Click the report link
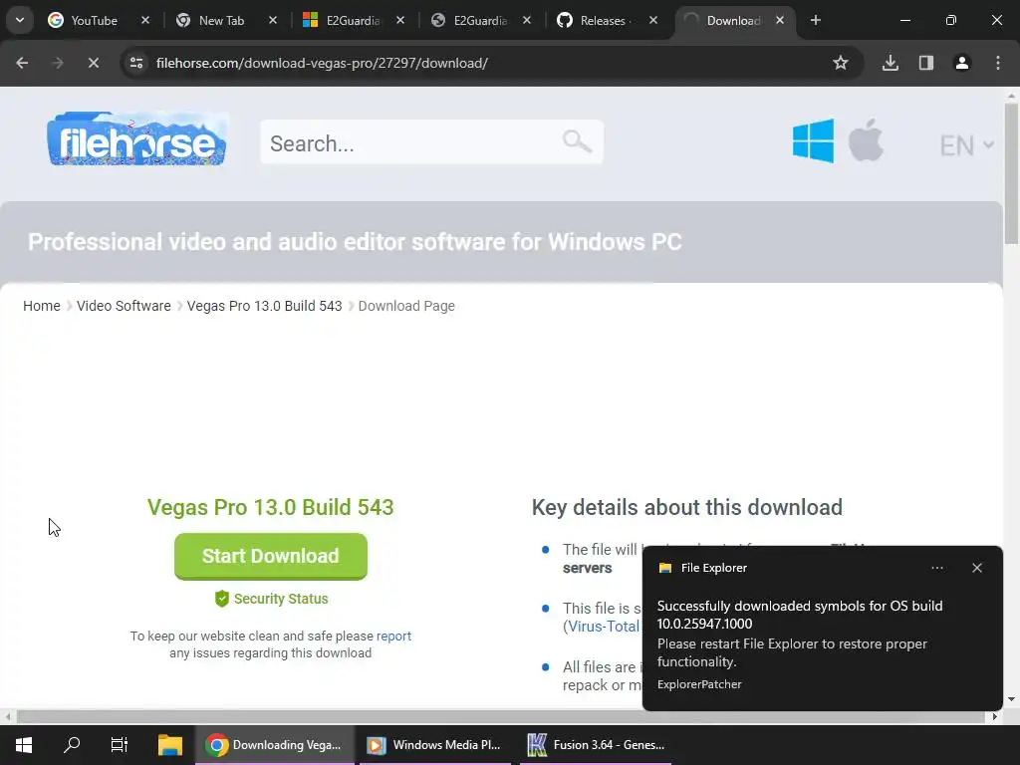This screenshot has height=765, width=1020. 393,637
